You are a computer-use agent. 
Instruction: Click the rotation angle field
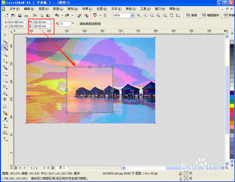pos(65,24)
